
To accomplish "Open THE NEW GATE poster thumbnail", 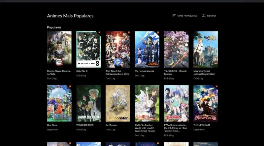I will pyautogui.click(x=206, y=103).
